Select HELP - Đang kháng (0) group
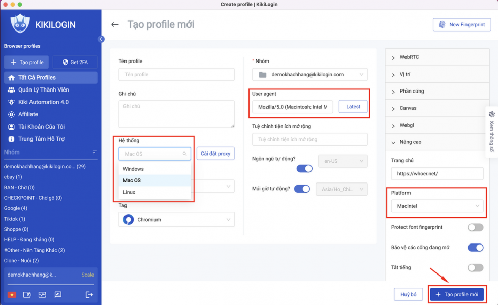Viewport: 498px width, 305px height. pyautogui.click(x=29, y=240)
